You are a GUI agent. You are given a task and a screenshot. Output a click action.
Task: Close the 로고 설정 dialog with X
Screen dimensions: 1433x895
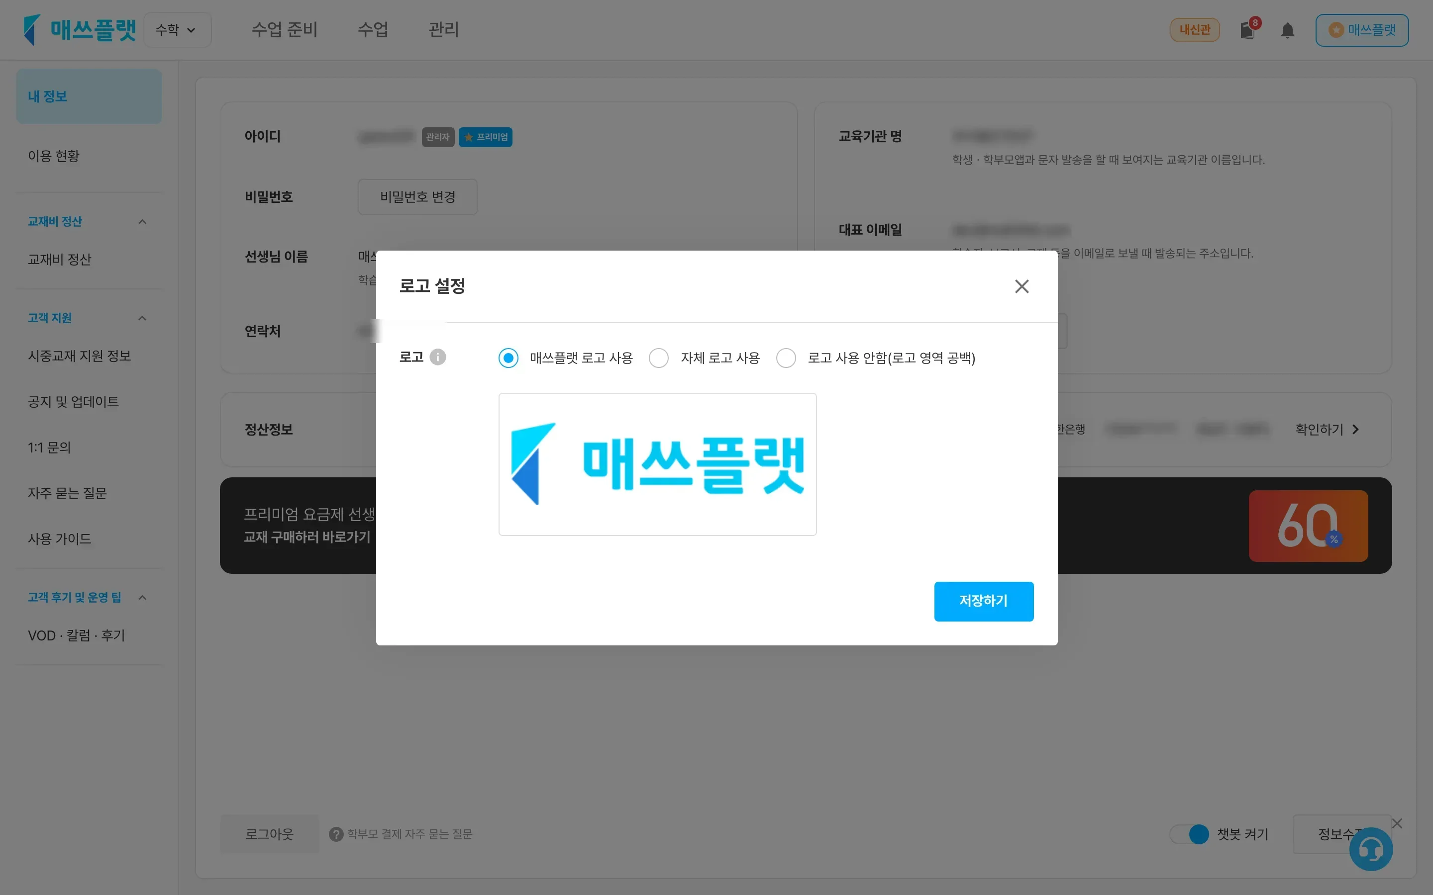[1022, 286]
